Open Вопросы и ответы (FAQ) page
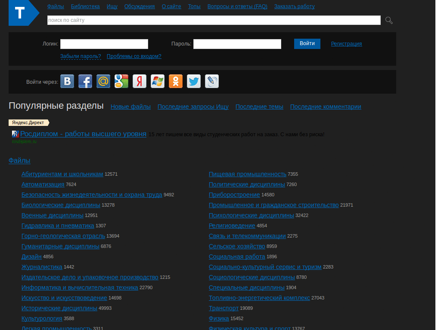The width and height of the screenshot is (441, 330). [237, 6]
